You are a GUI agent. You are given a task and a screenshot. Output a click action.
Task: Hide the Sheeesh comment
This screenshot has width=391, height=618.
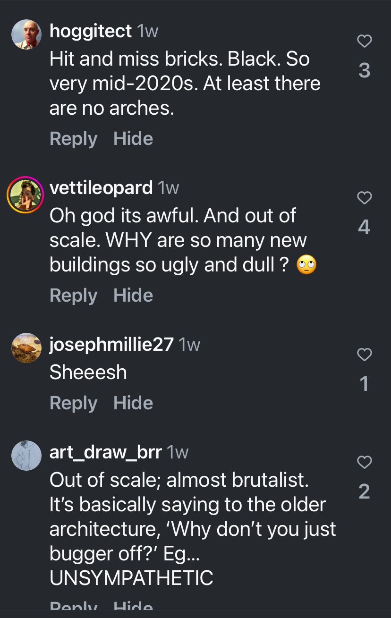tap(133, 403)
